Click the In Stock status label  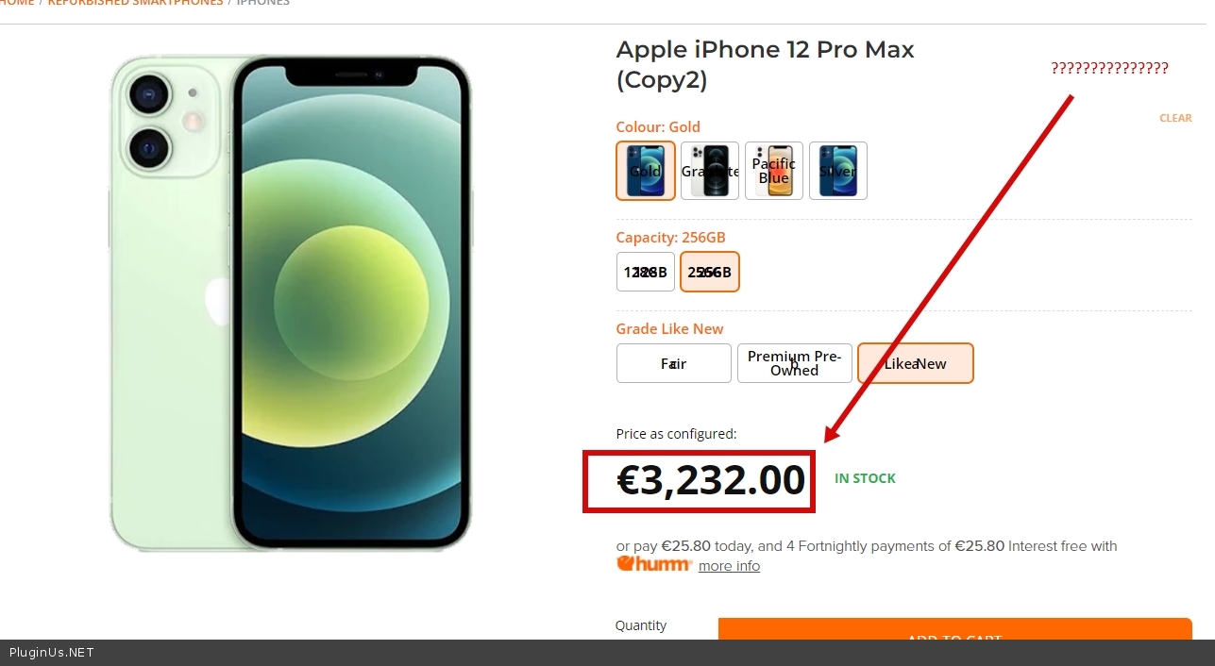coord(865,478)
